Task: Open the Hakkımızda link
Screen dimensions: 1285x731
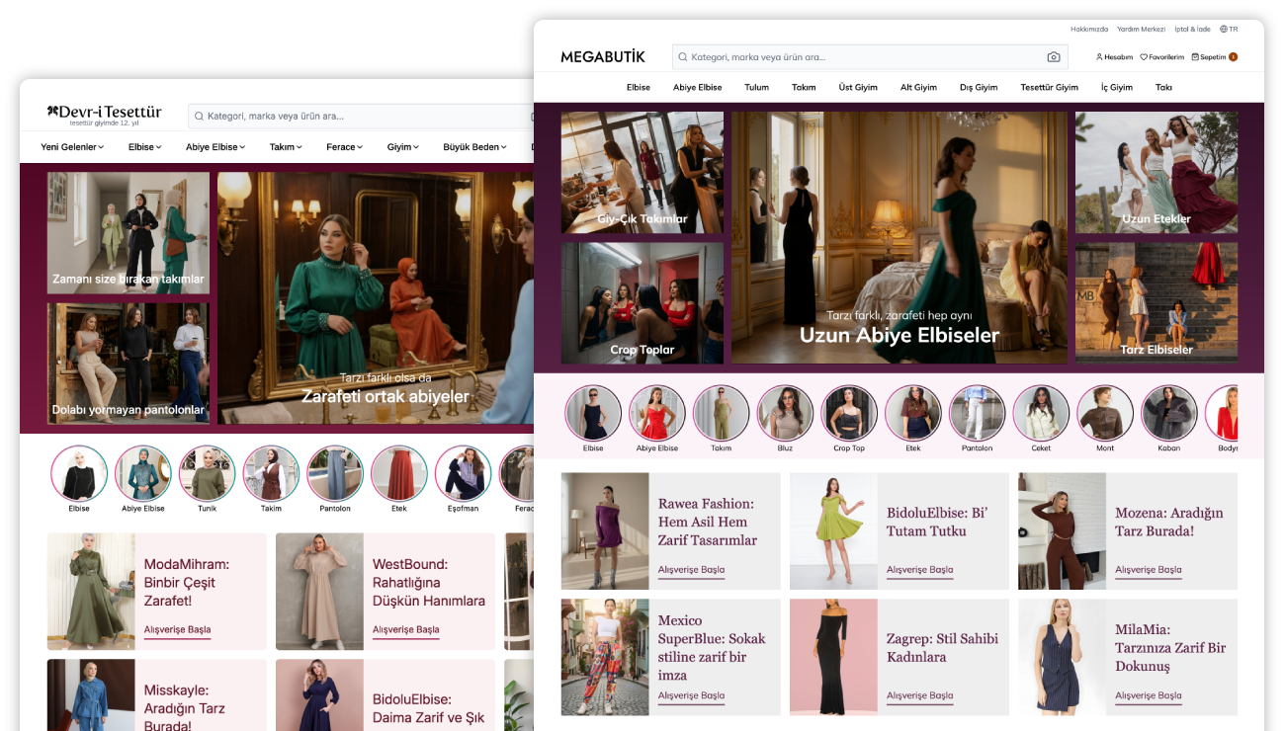Action: pos(1089,30)
